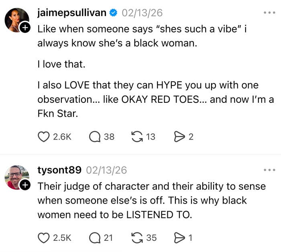Image resolution: width=281 pixels, height=252 pixels.
Task: View tysont89's profile picture
Action: [x=16, y=177]
